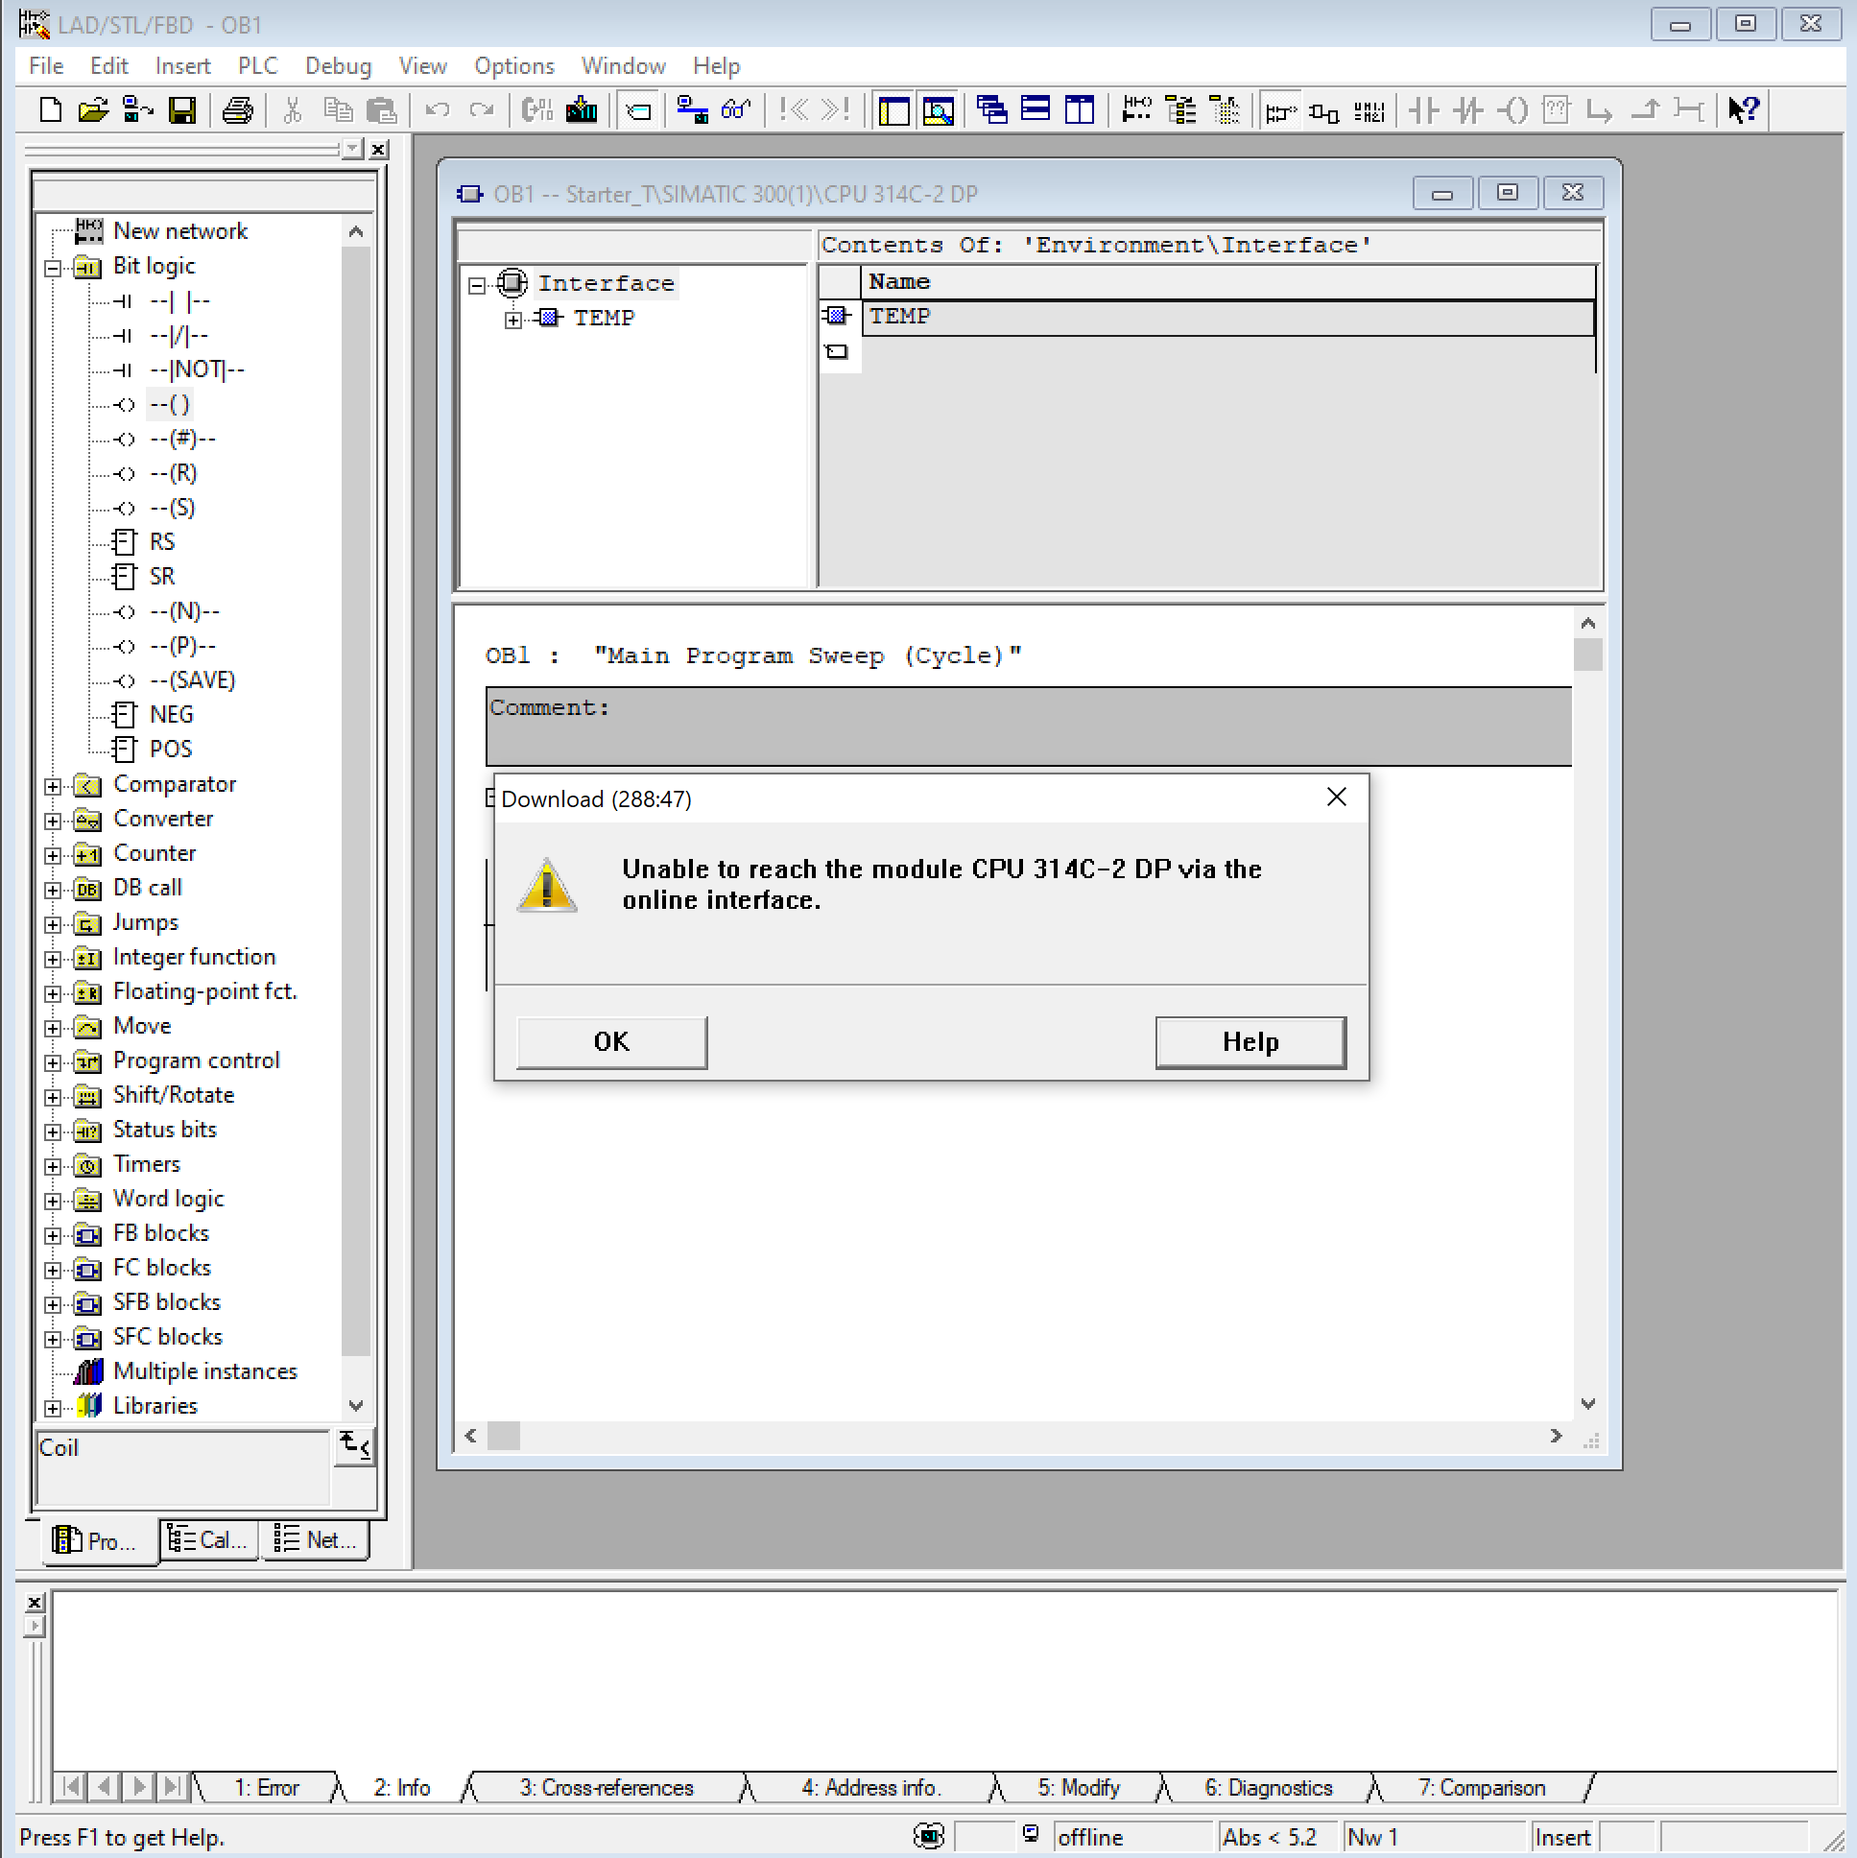Insert an empty box from toolbar

pyautogui.click(x=1556, y=110)
